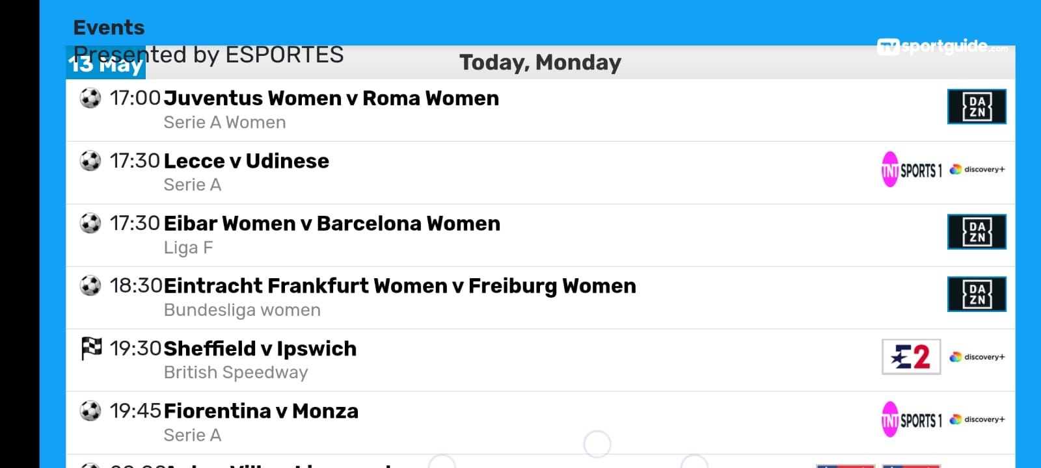Image resolution: width=1041 pixels, height=468 pixels.
Task: Click discovery+ logo on Lecce v Udinese row
Action: coord(977,170)
